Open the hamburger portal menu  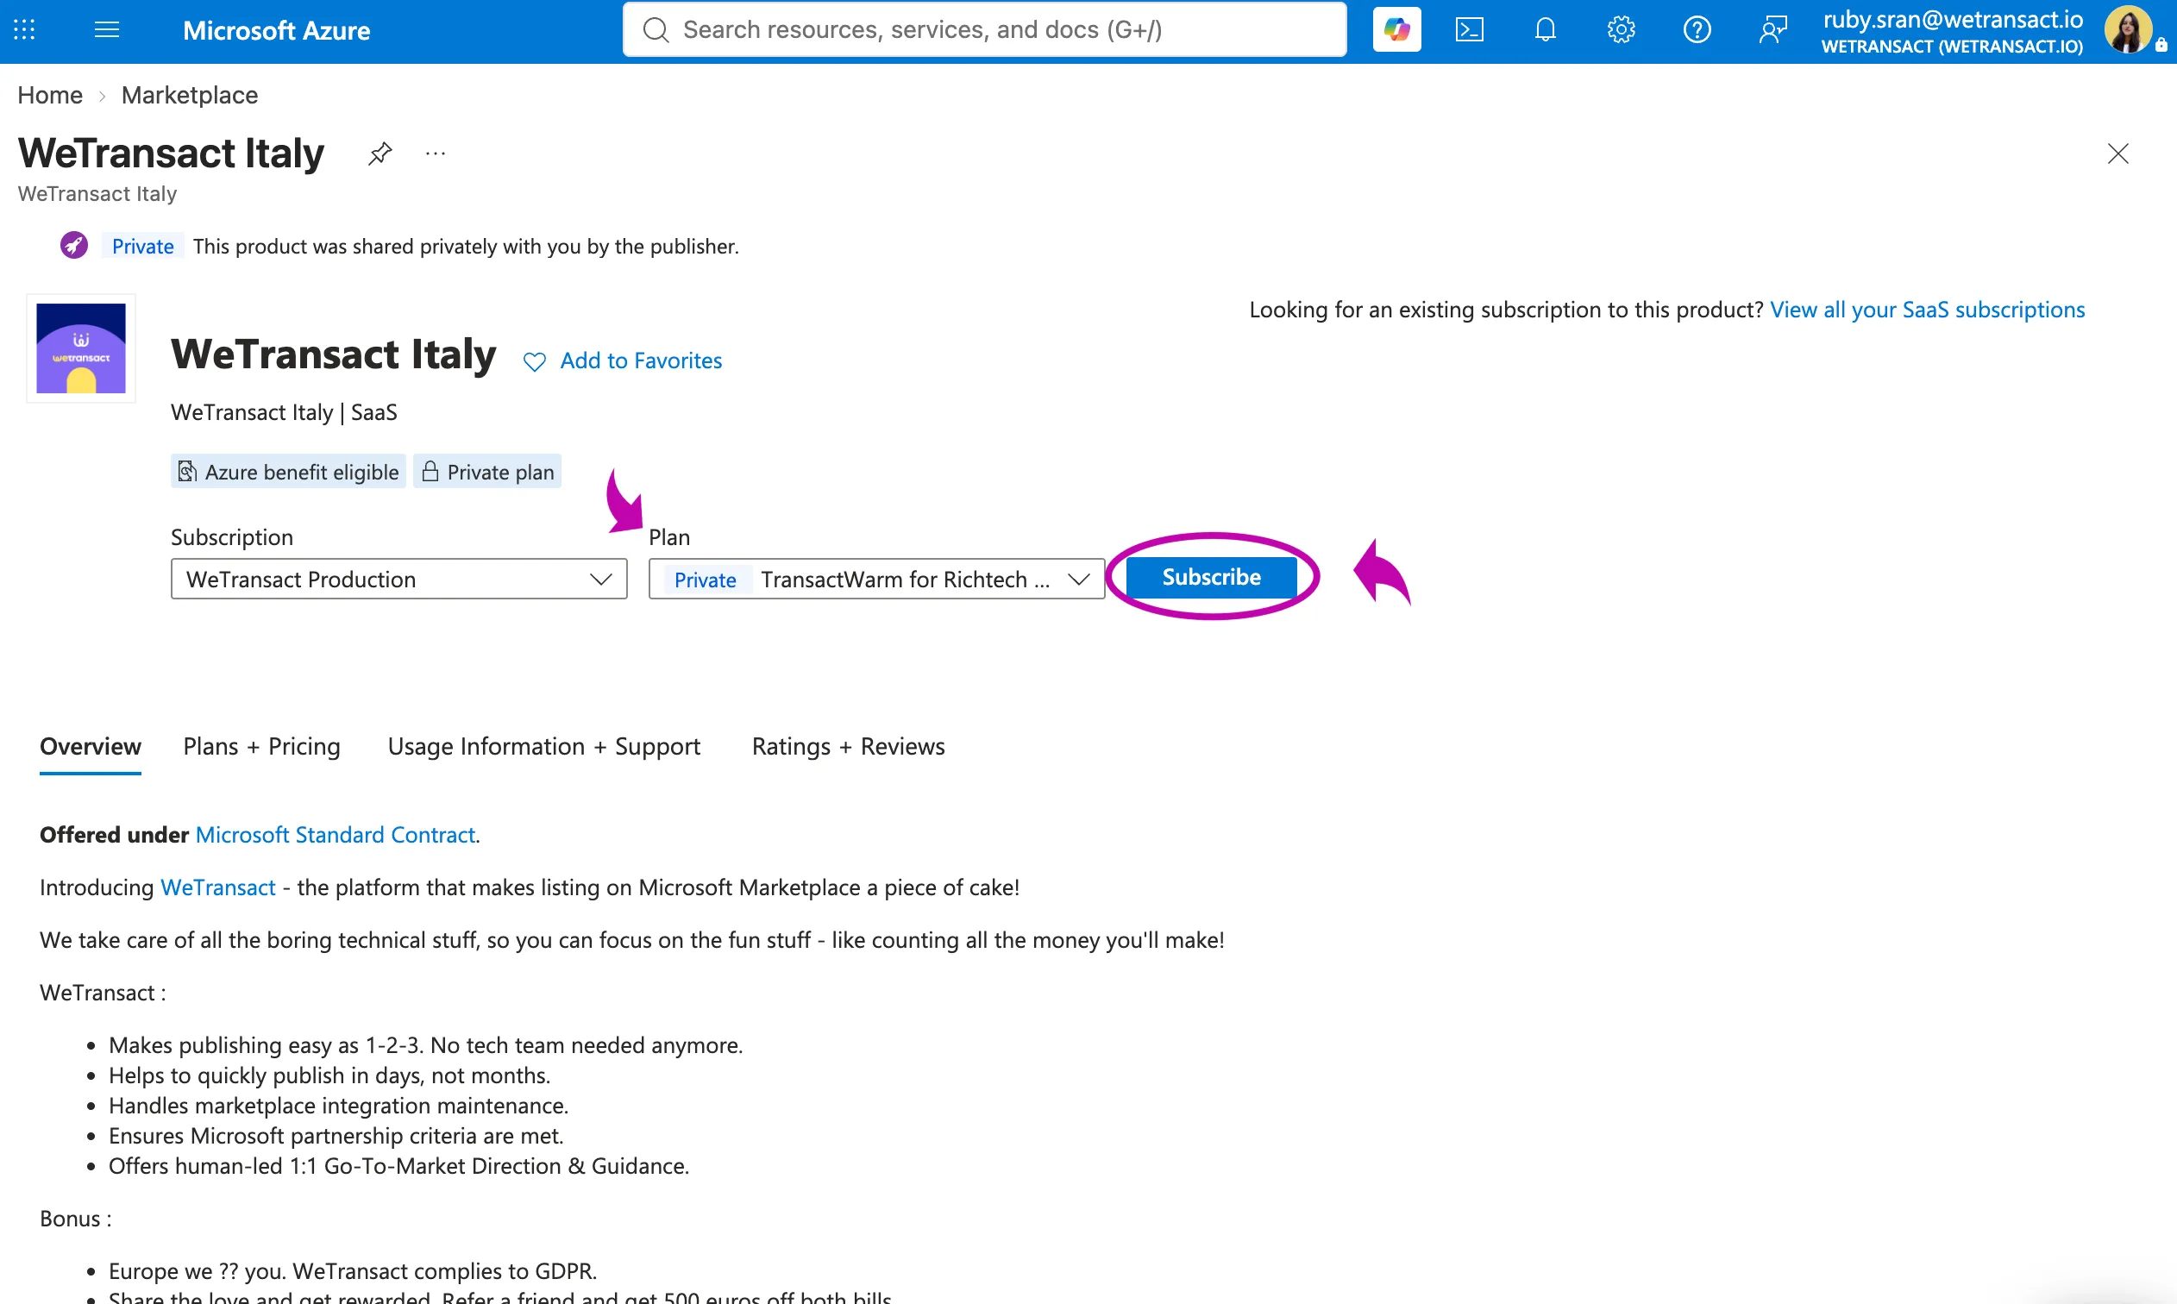[x=106, y=30]
